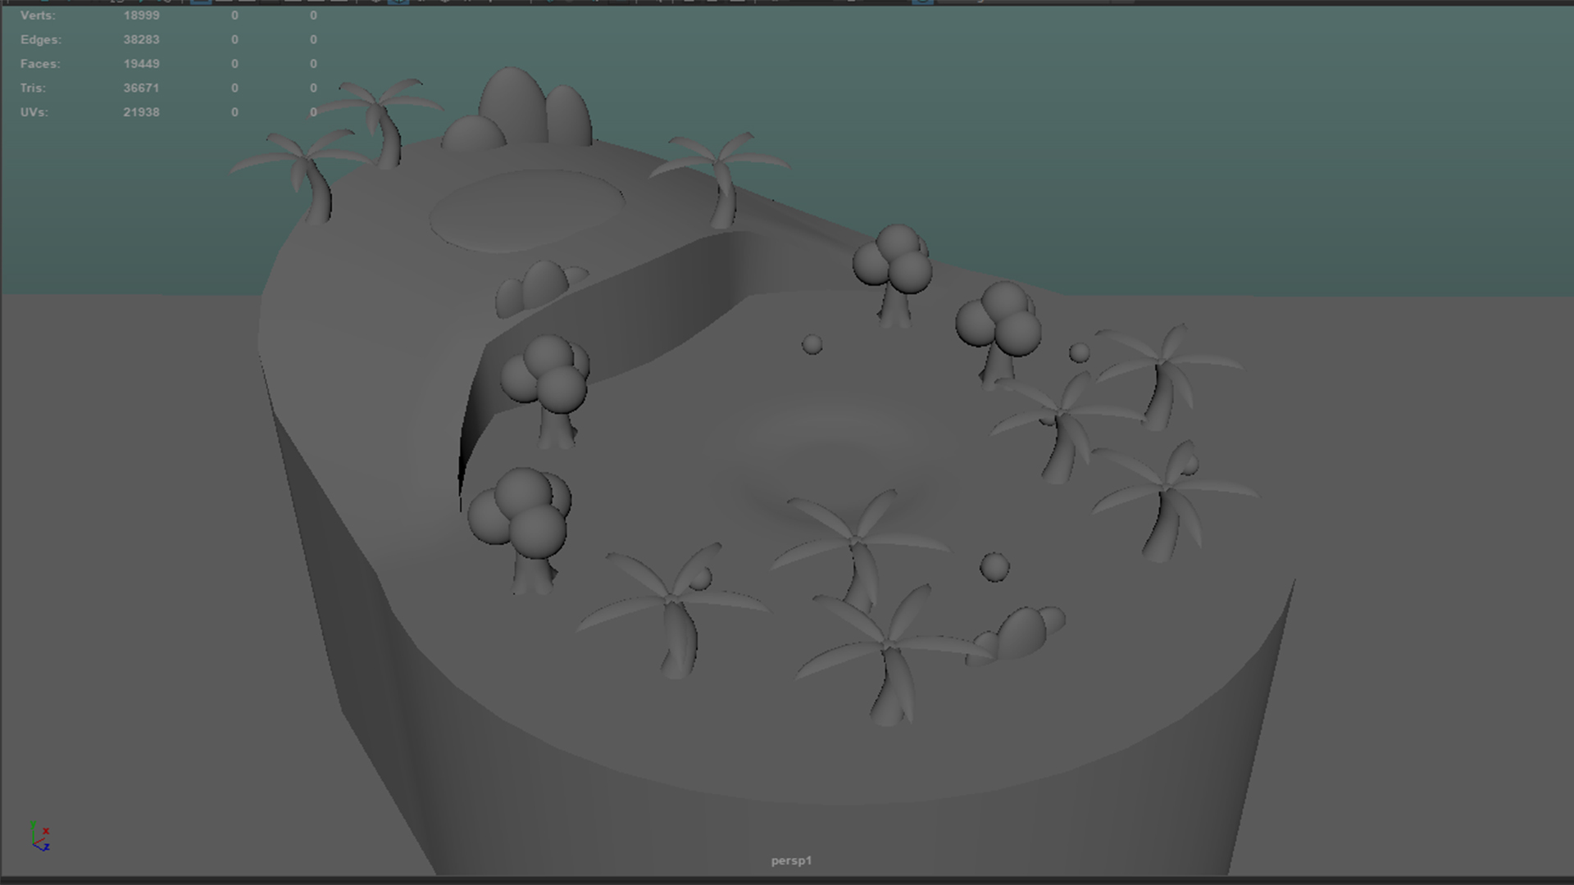1574x885 pixels.
Task: Click the persp1 viewport label
Action: coord(790,860)
